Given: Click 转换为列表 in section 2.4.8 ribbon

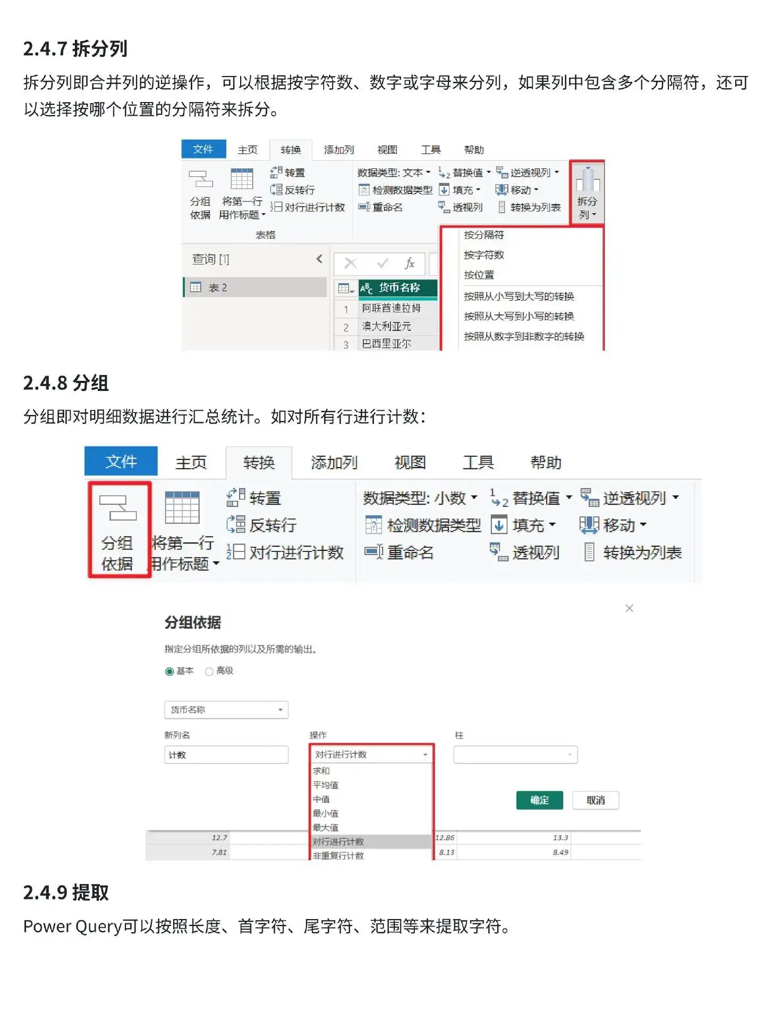Looking at the screenshot, I should pyautogui.click(x=632, y=552).
